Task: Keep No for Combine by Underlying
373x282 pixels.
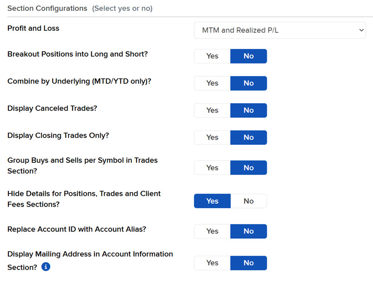Action: pyautogui.click(x=249, y=83)
